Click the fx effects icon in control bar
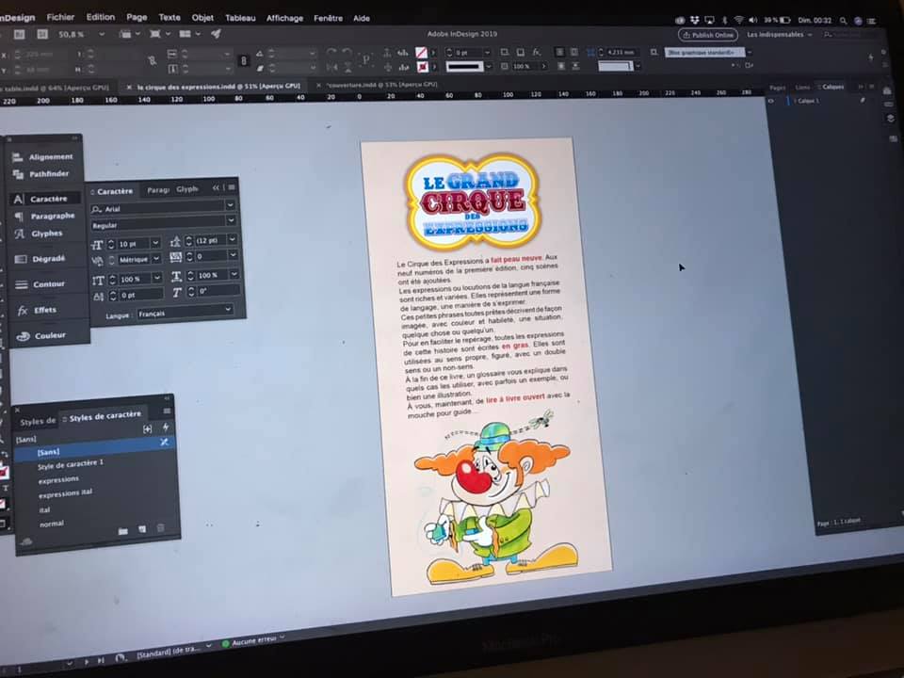The width and height of the screenshot is (904, 678). pos(536,52)
